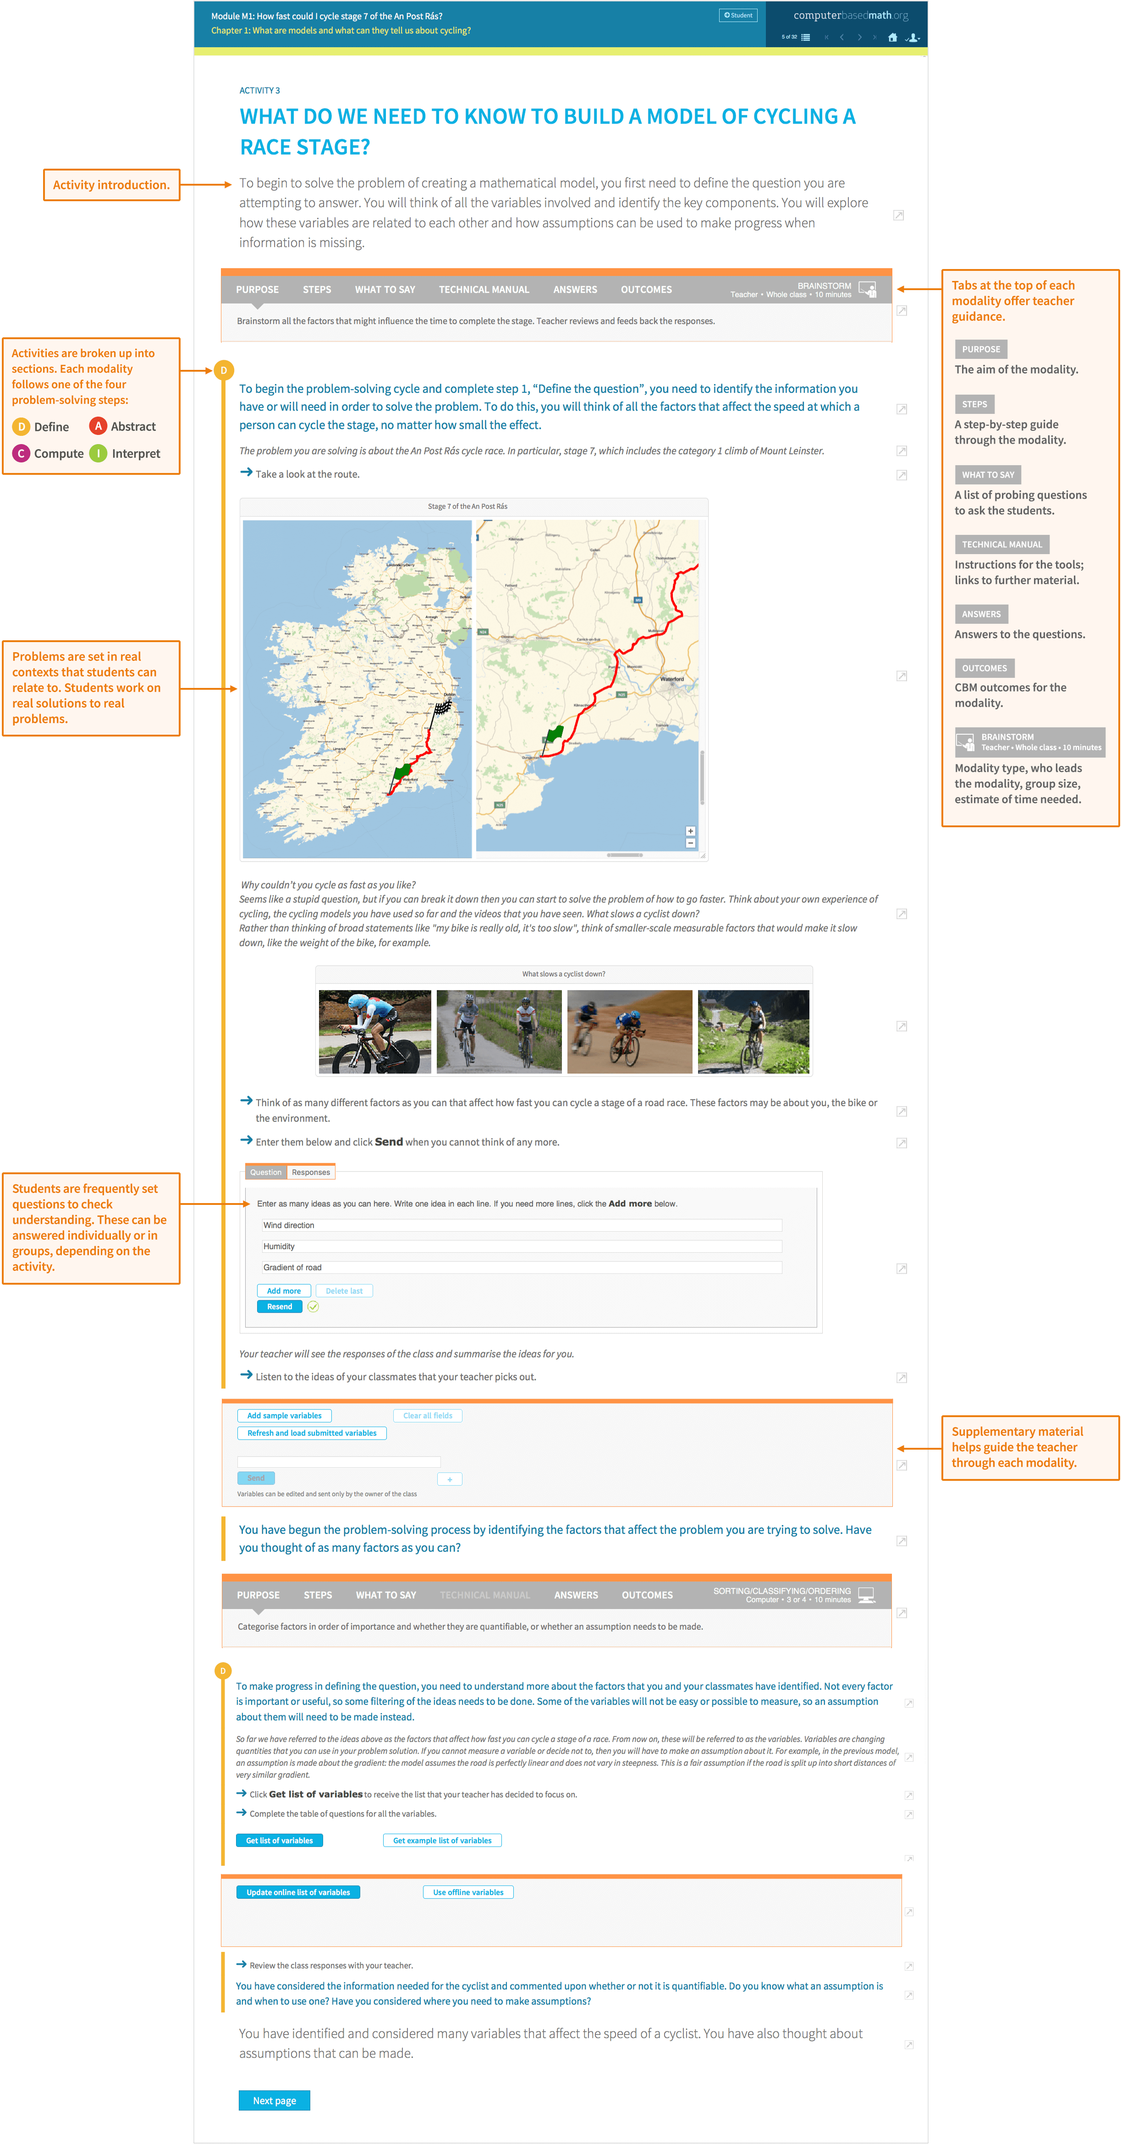Open the table of contents list icon
This screenshot has height=2144, width=1122.
[805, 38]
